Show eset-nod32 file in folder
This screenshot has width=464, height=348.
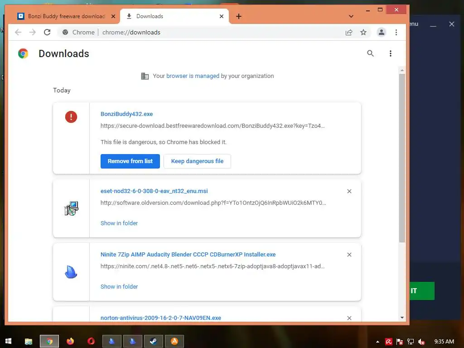pos(119,223)
